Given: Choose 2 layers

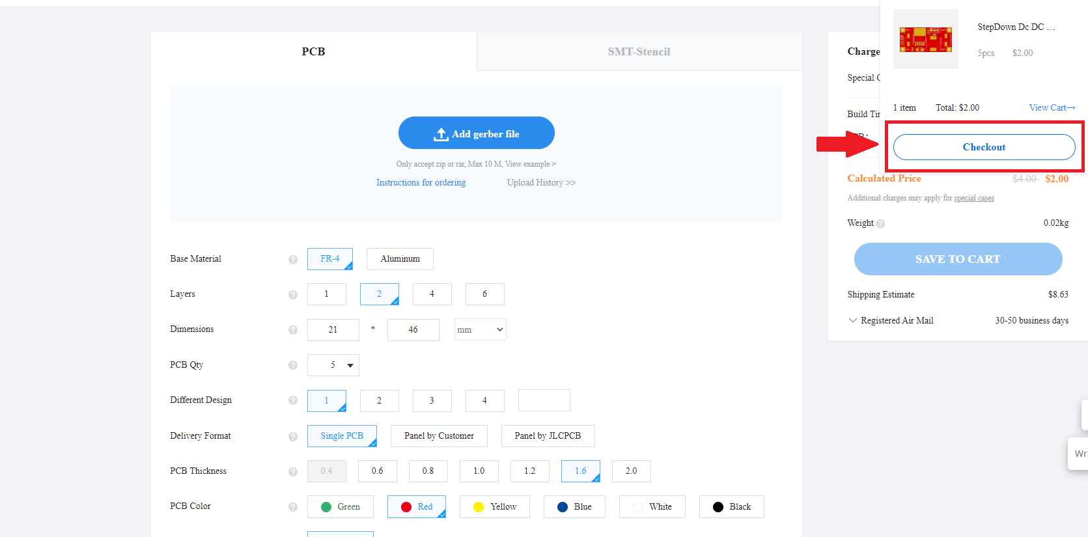Looking at the screenshot, I should pos(380,294).
